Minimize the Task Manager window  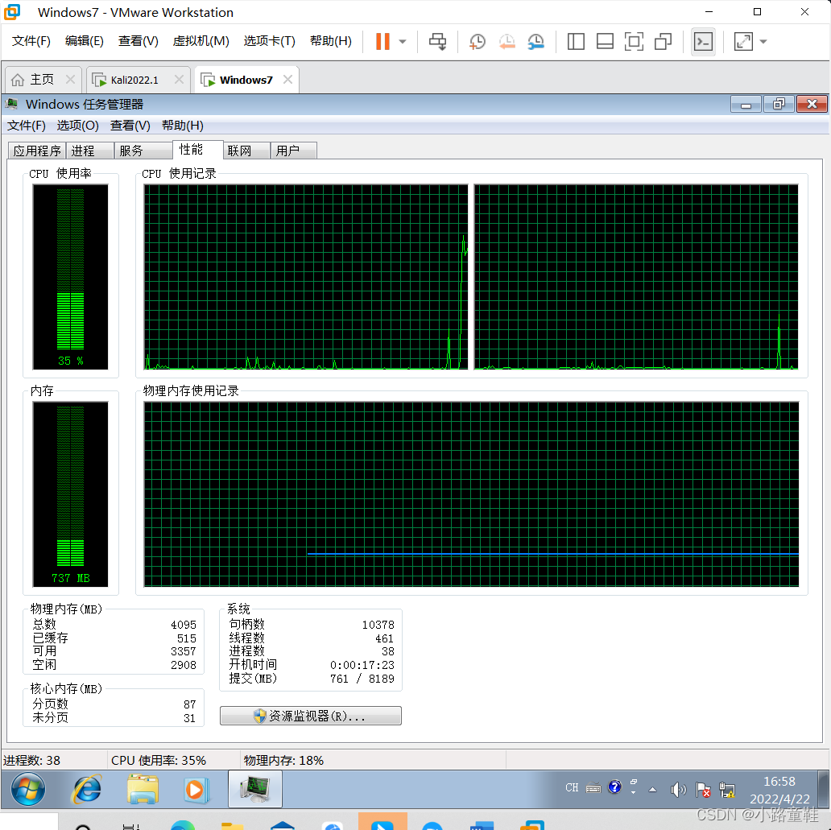[746, 105]
